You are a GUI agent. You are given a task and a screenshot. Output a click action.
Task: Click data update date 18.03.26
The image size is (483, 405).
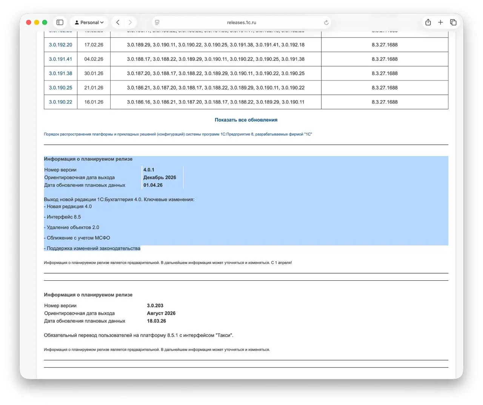pos(156,321)
